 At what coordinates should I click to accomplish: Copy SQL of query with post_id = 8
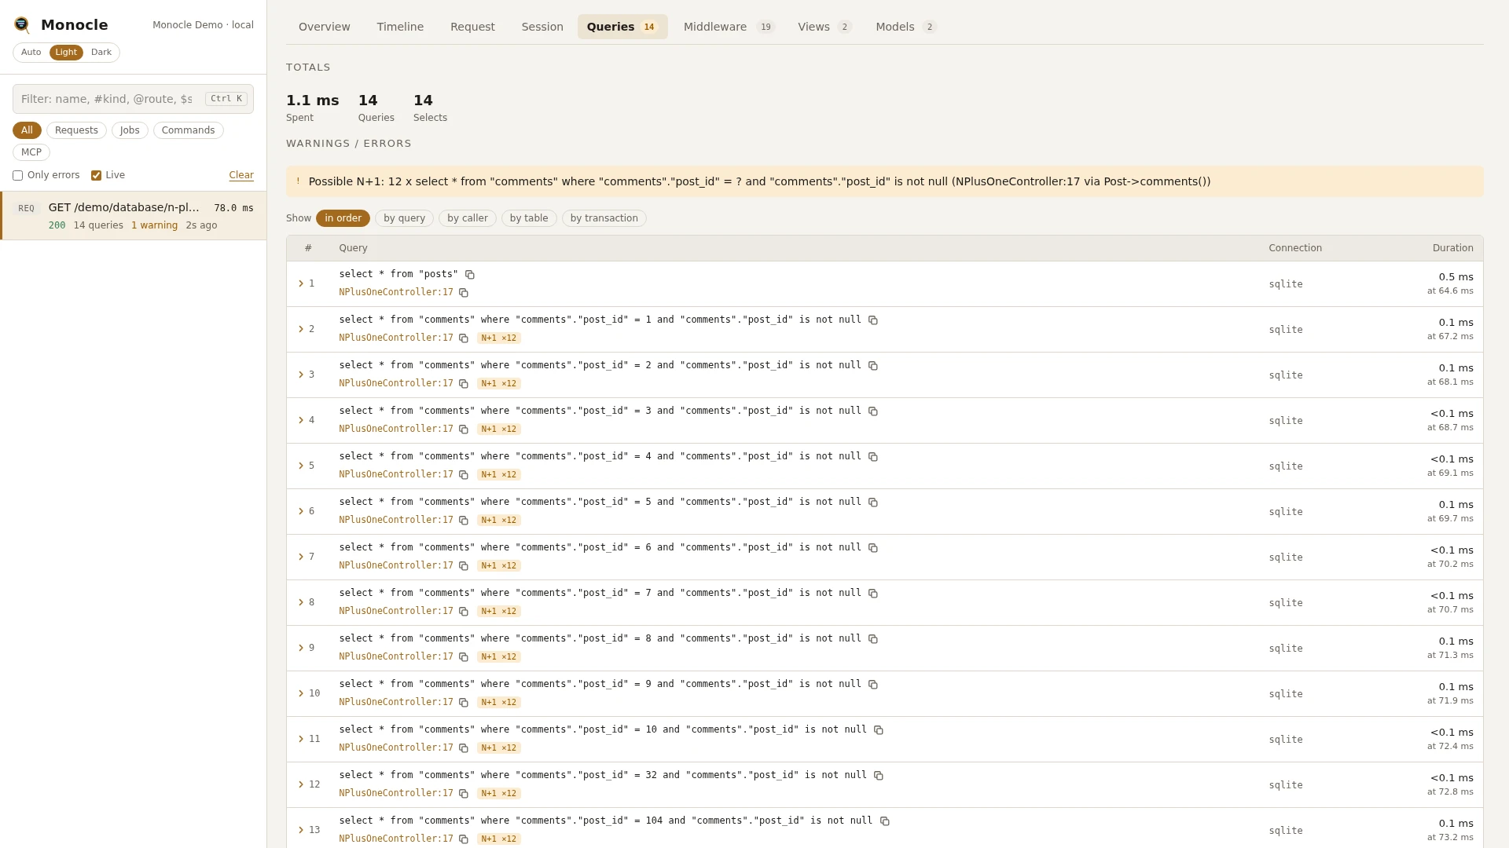tap(873, 639)
